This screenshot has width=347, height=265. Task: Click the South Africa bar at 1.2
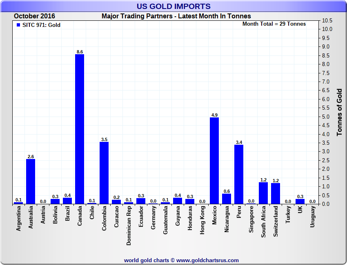click(x=263, y=193)
